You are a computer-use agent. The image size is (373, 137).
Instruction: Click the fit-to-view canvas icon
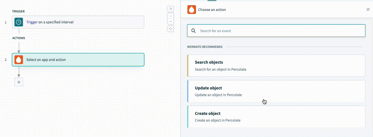click(171, 28)
